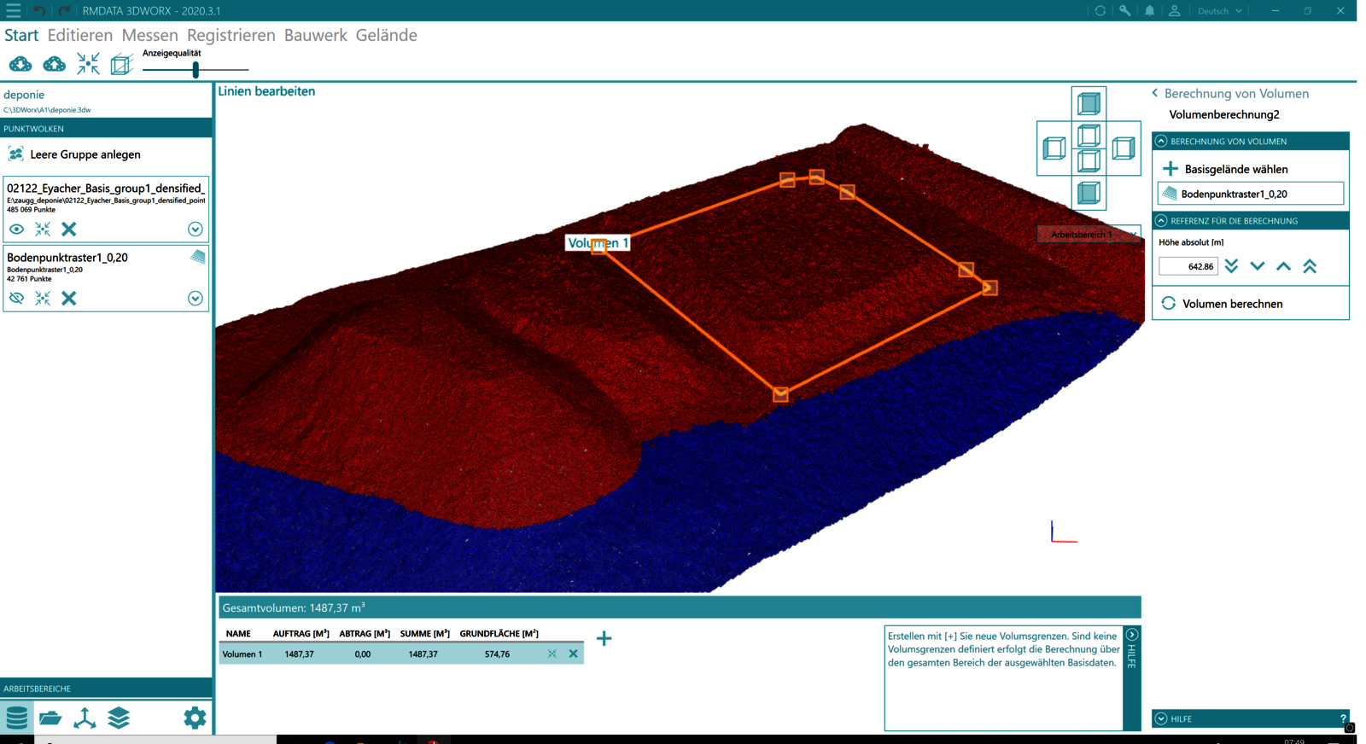Click the coordinate axes icon at bottom
Image resolution: width=1366 pixels, height=744 pixels.
click(x=85, y=718)
